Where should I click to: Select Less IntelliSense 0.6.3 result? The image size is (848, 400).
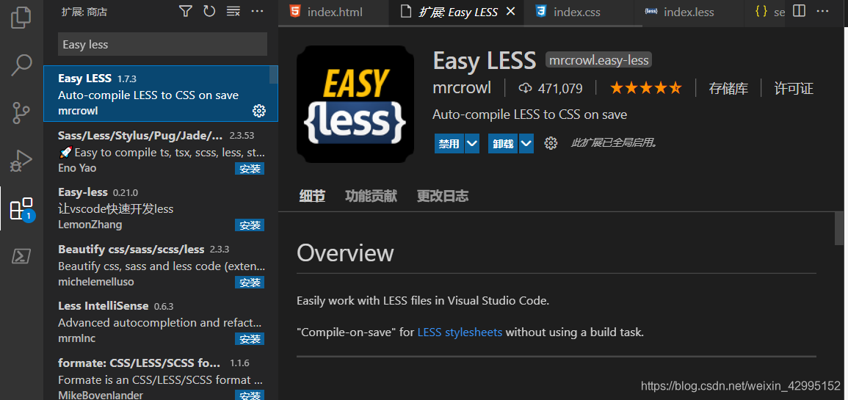pos(161,321)
